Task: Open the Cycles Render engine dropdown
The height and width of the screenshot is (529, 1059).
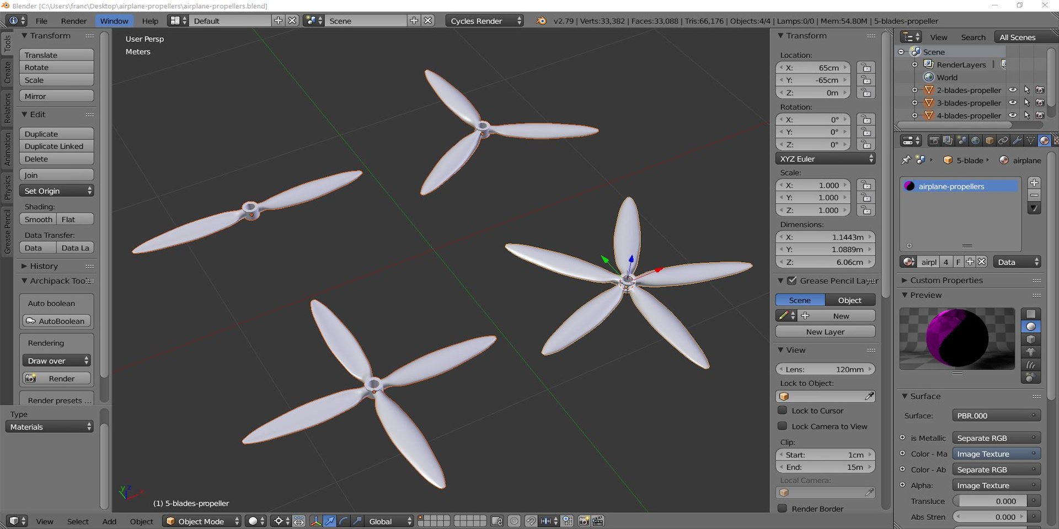Action: click(x=484, y=21)
